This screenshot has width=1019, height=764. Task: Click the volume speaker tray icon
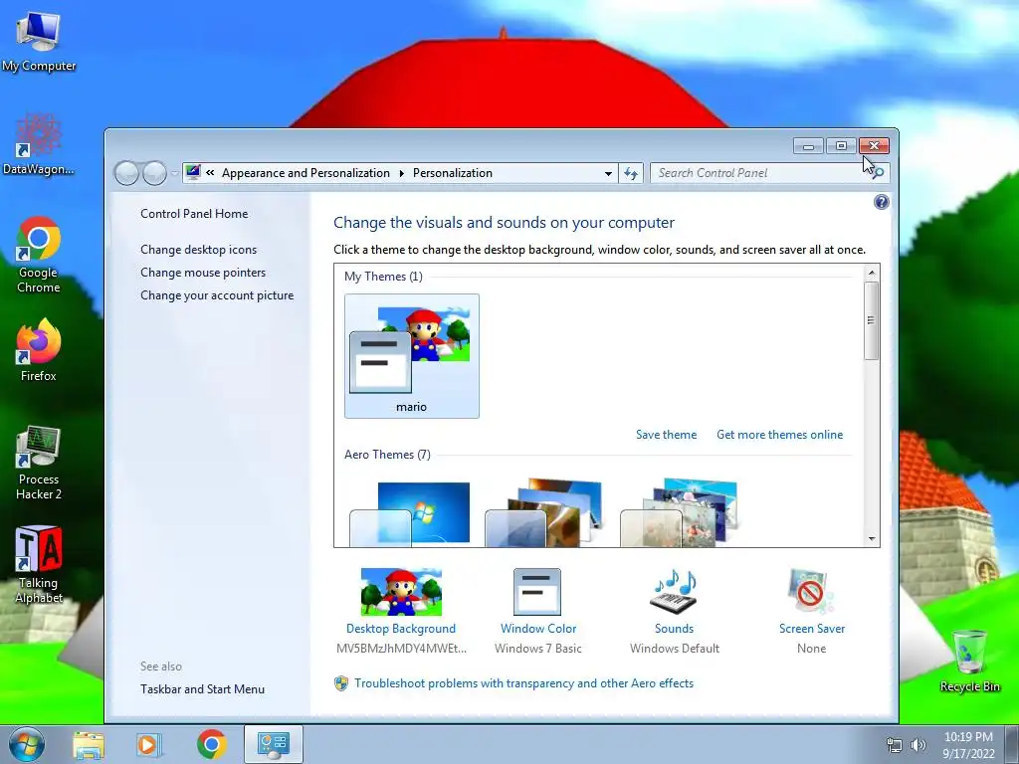pyautogui.click(x=917, y=745)
